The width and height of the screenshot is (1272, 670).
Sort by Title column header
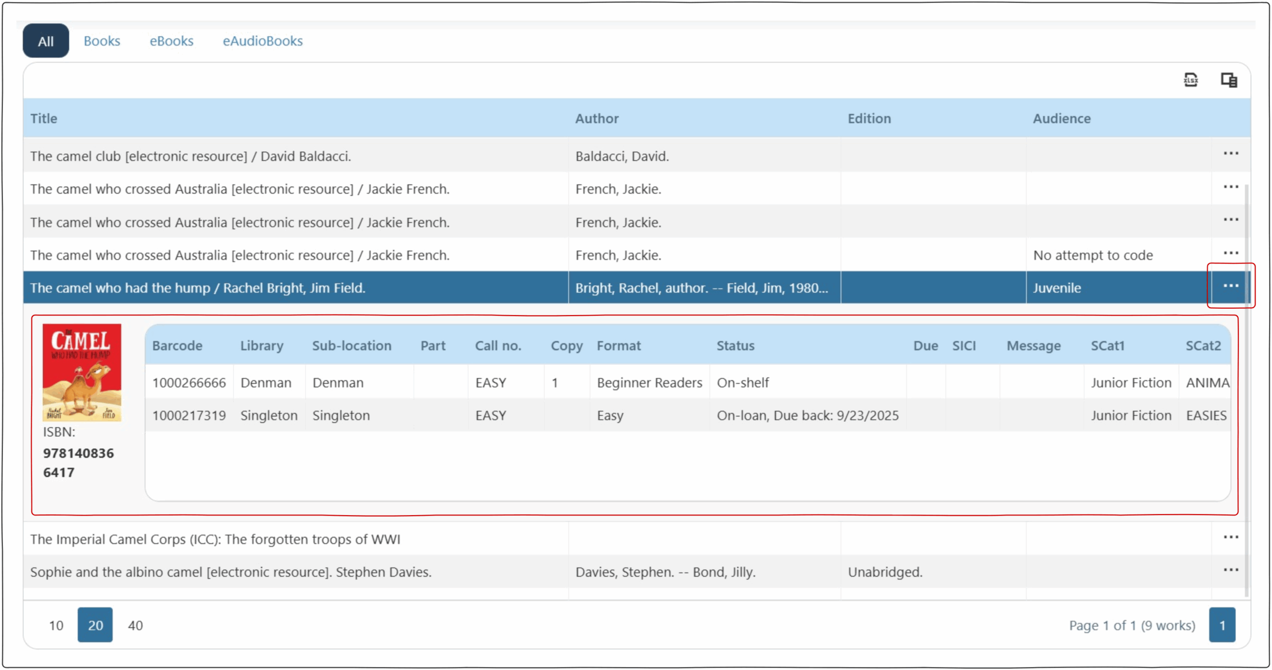tap(44, 118)
